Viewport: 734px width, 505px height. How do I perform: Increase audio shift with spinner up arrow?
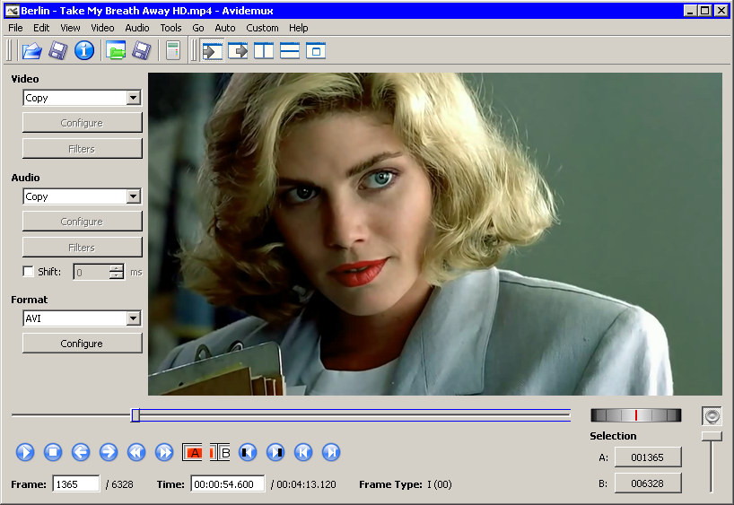[116, 268]
